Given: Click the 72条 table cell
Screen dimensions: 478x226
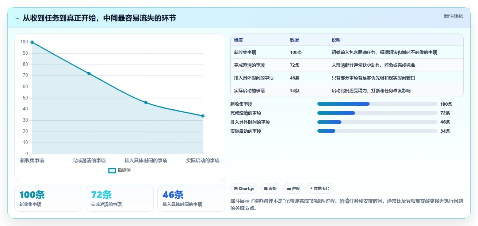Looking at the screenshot, I should (x=295, y=65).
